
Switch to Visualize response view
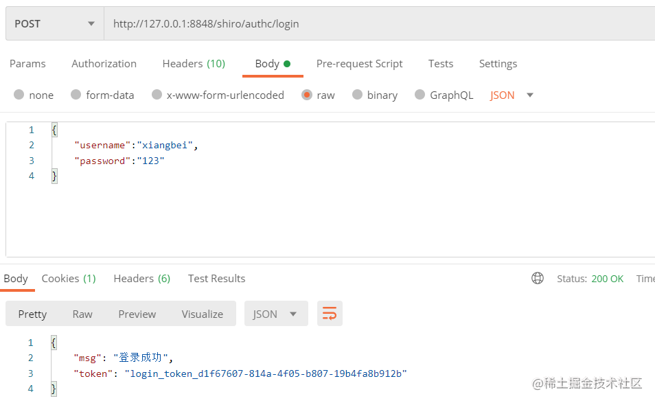[x=202, y=314]
